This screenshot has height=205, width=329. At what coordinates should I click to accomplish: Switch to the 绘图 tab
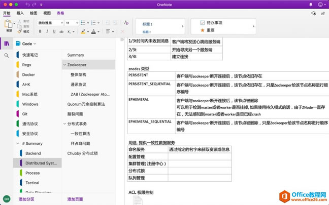click(34, 13)
